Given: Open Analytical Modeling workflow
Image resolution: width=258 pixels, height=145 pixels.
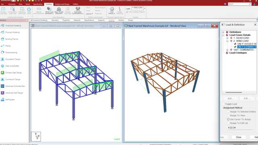Looking at the screenshot, I should click(x=11, y=26).
